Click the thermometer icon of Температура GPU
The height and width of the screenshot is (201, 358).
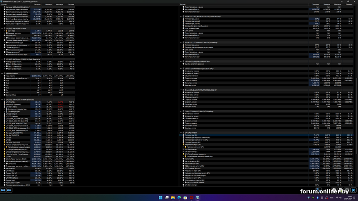point(183,135)
